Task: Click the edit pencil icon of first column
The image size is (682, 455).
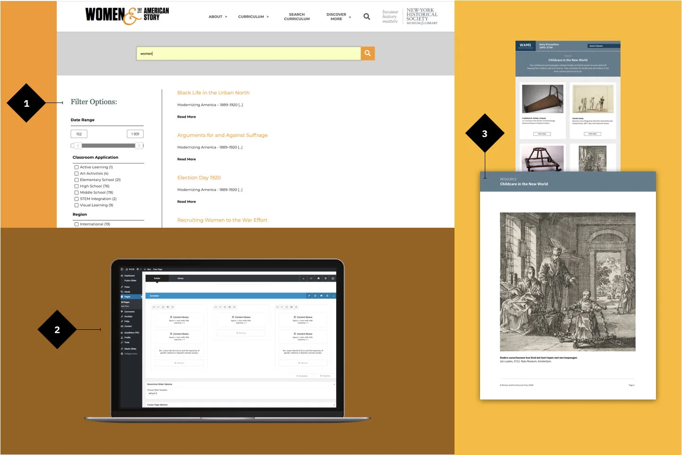Action: click(x=158, y=307)
